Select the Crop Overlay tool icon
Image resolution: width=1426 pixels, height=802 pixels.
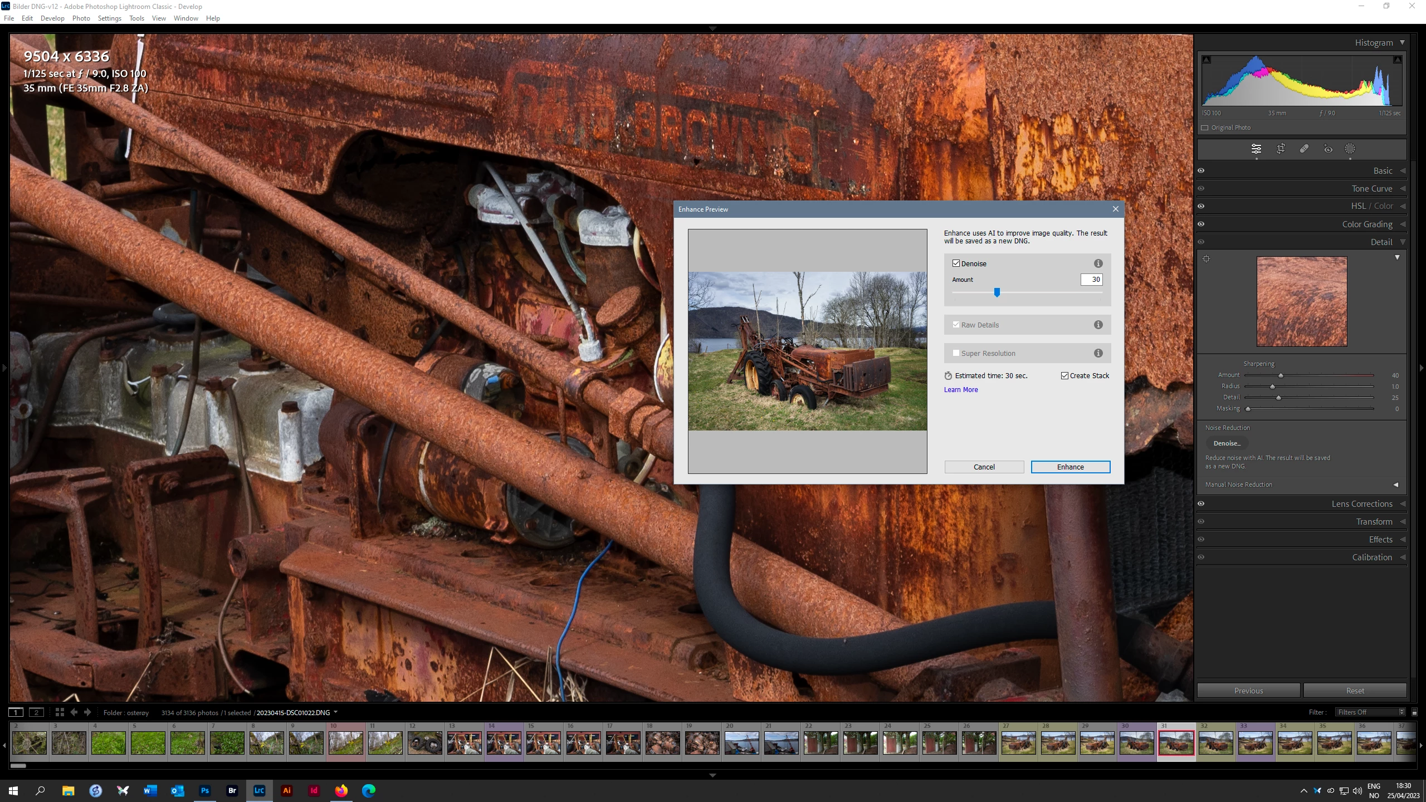pyautogui.click(x=1281, y=149)
